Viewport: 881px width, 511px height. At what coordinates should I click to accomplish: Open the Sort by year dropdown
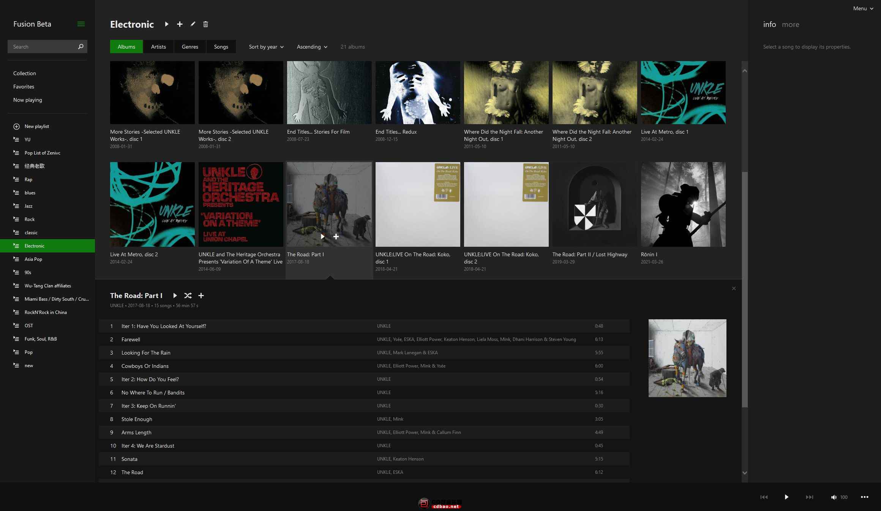[266, 47]
